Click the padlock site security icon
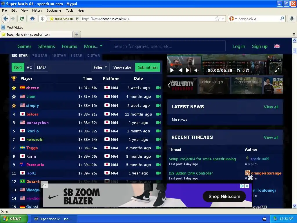Screen dimensions: 297x223 point(77,19)
